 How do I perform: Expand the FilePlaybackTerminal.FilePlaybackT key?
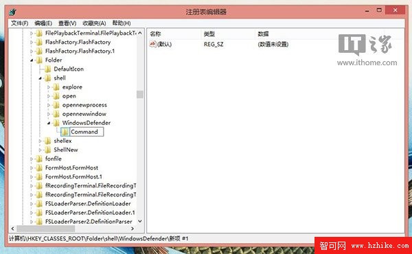tap(32, 34)
